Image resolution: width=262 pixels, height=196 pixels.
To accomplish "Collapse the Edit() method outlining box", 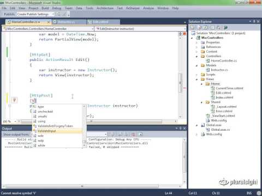I will [x=10, y=60].
